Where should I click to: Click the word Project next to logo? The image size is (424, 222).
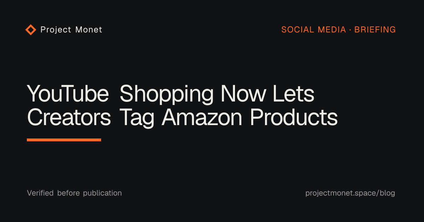pos(56,30)
